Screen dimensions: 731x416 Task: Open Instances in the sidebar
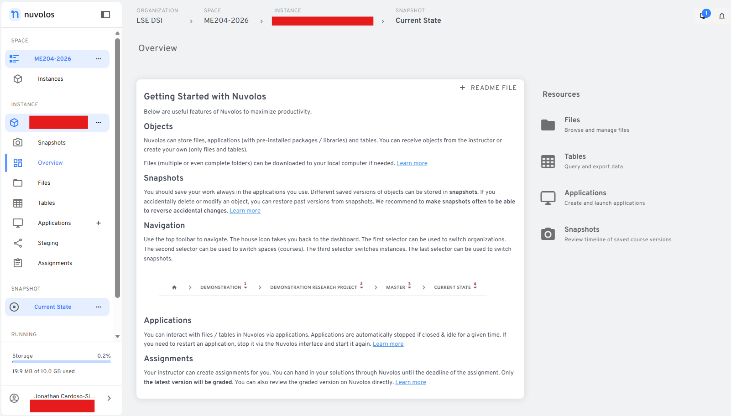[x=51, y=79]
